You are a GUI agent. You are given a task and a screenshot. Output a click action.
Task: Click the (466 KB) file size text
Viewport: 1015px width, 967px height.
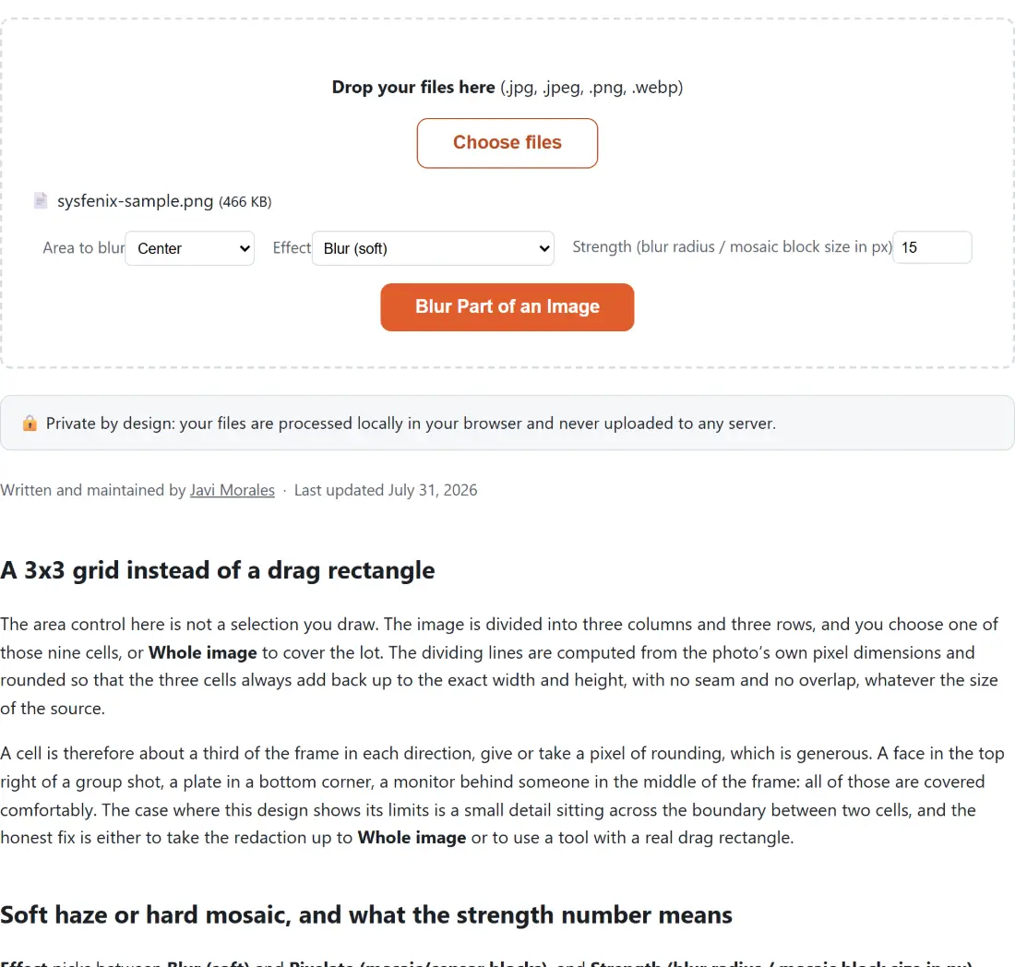245,202
